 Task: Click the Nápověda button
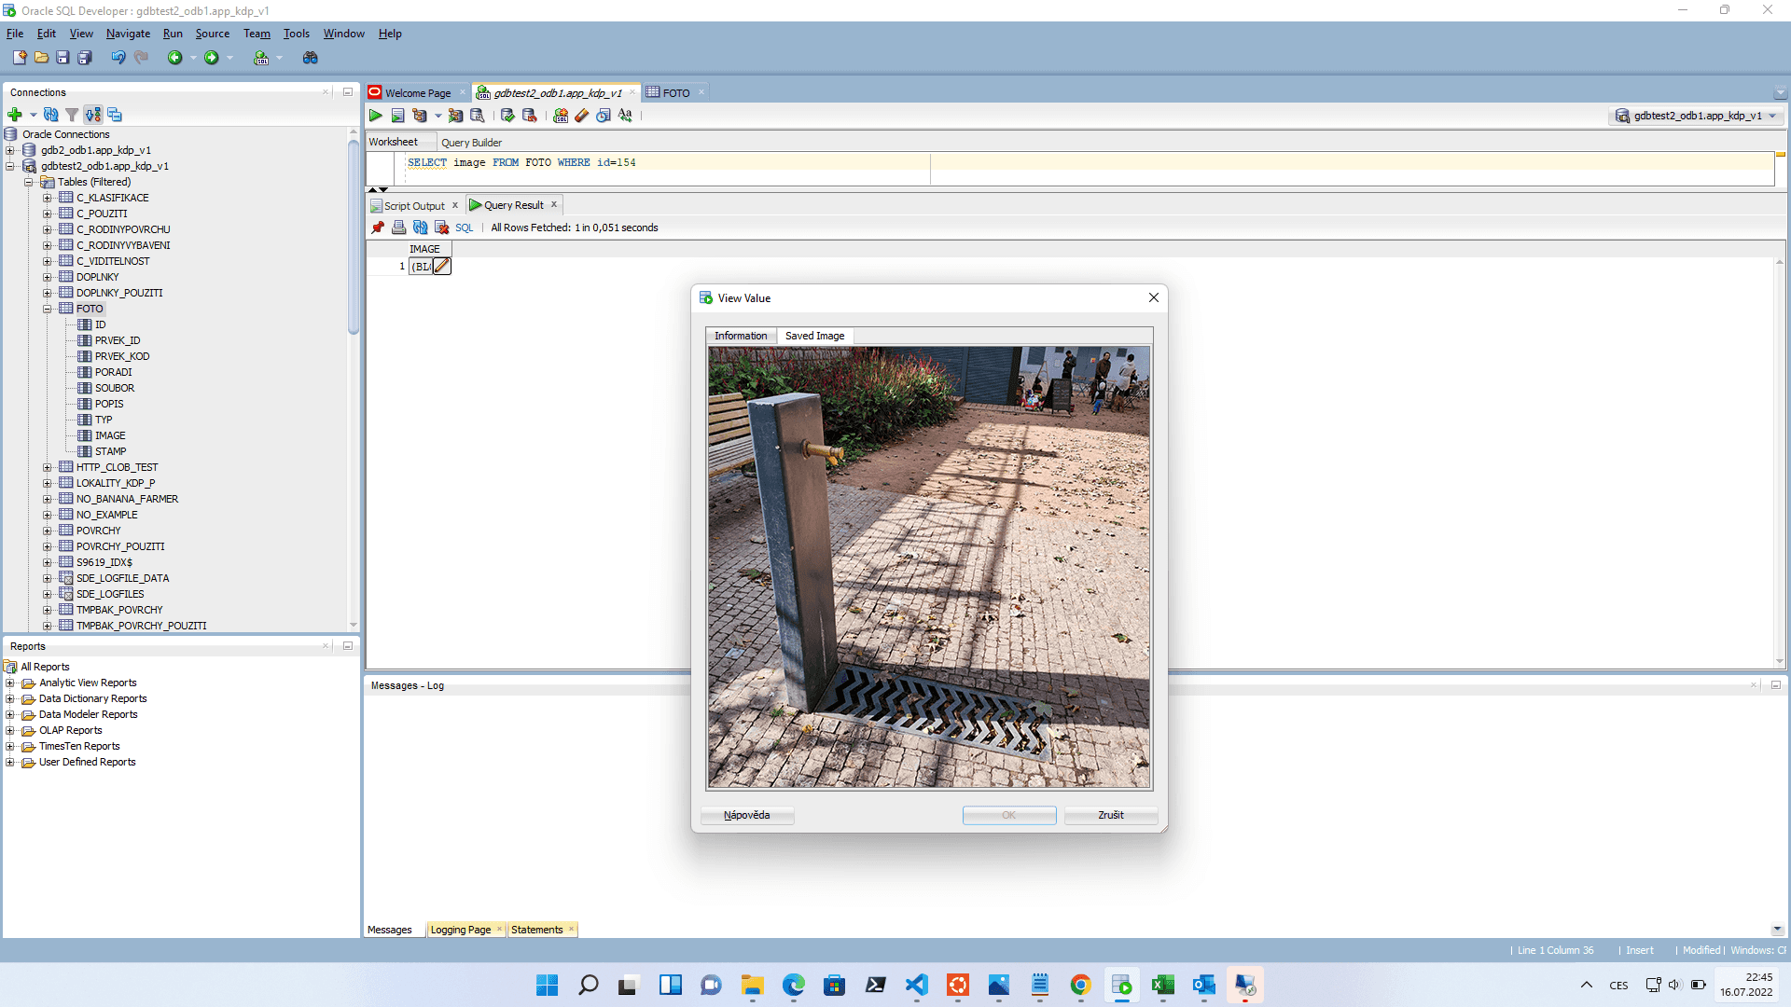pyautogui.click(x=746, y=815)
